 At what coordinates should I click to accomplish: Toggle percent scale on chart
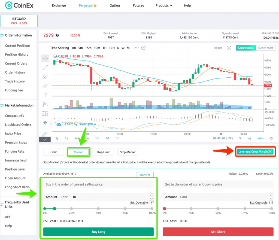point(240,138)
